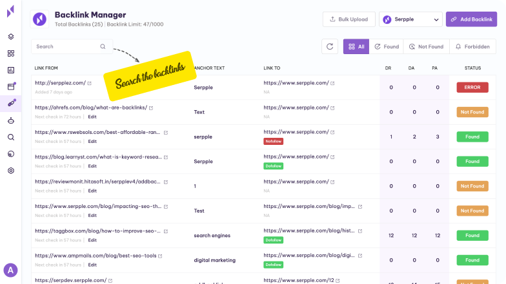
Task: Open the reports chart icon in sidebar
Action: (x=11, y=70)
